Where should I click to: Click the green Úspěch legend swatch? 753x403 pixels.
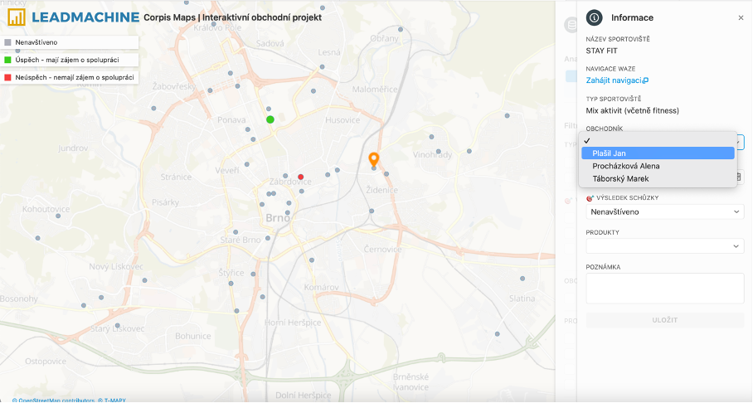click(x=7, y=60)
